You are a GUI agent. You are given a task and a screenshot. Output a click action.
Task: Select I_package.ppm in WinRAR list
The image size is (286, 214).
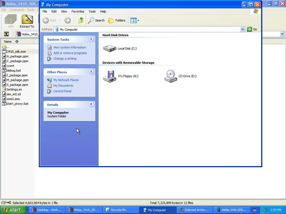15,75
